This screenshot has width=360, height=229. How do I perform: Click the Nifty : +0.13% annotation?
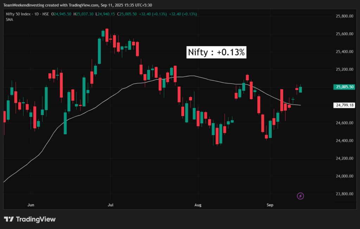point(216,52)
